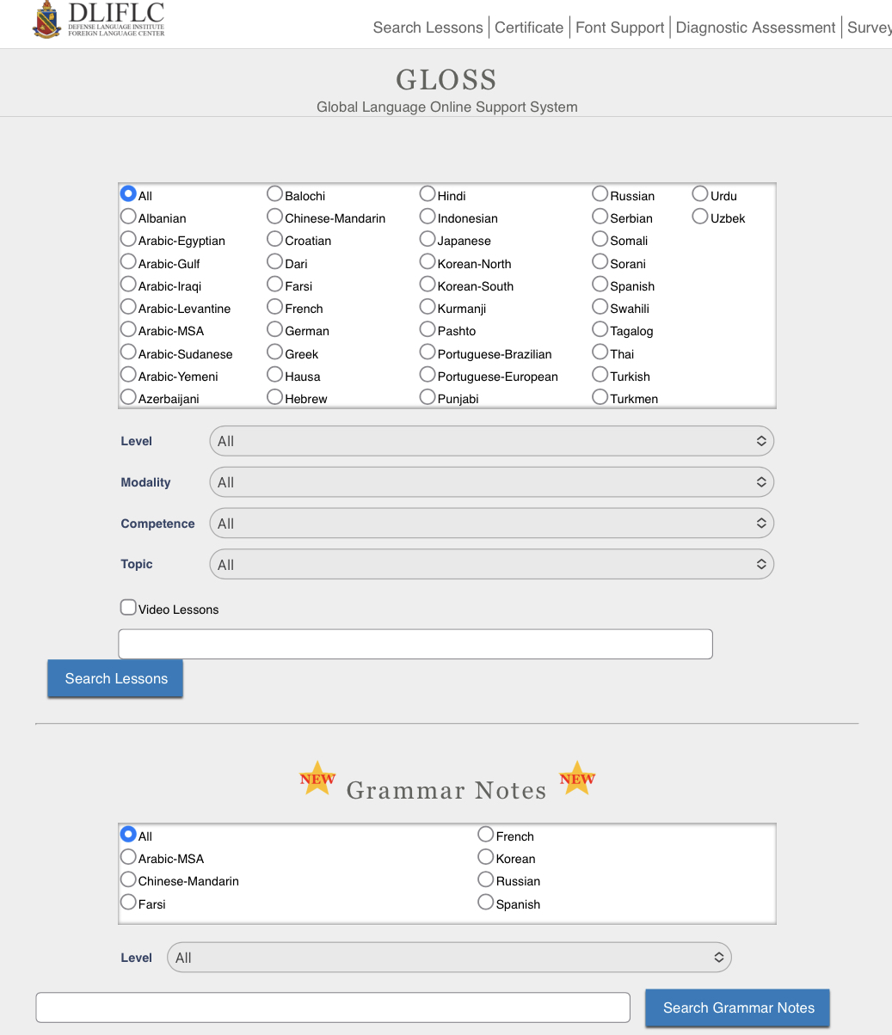The height and width of the screenshot is (1035, 892).
Task: Select the Punjabi radio button
Action: point(428,397)
